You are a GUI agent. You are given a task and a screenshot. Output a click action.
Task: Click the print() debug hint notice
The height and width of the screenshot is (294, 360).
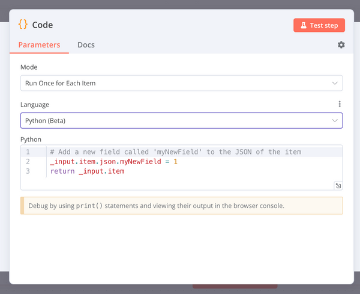pos(181,206)
